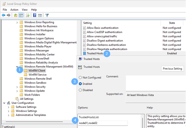The height and width of the screenshot is (128, 186).
Task: Click the Forward arrow toolbar icon
Action: 9,15
